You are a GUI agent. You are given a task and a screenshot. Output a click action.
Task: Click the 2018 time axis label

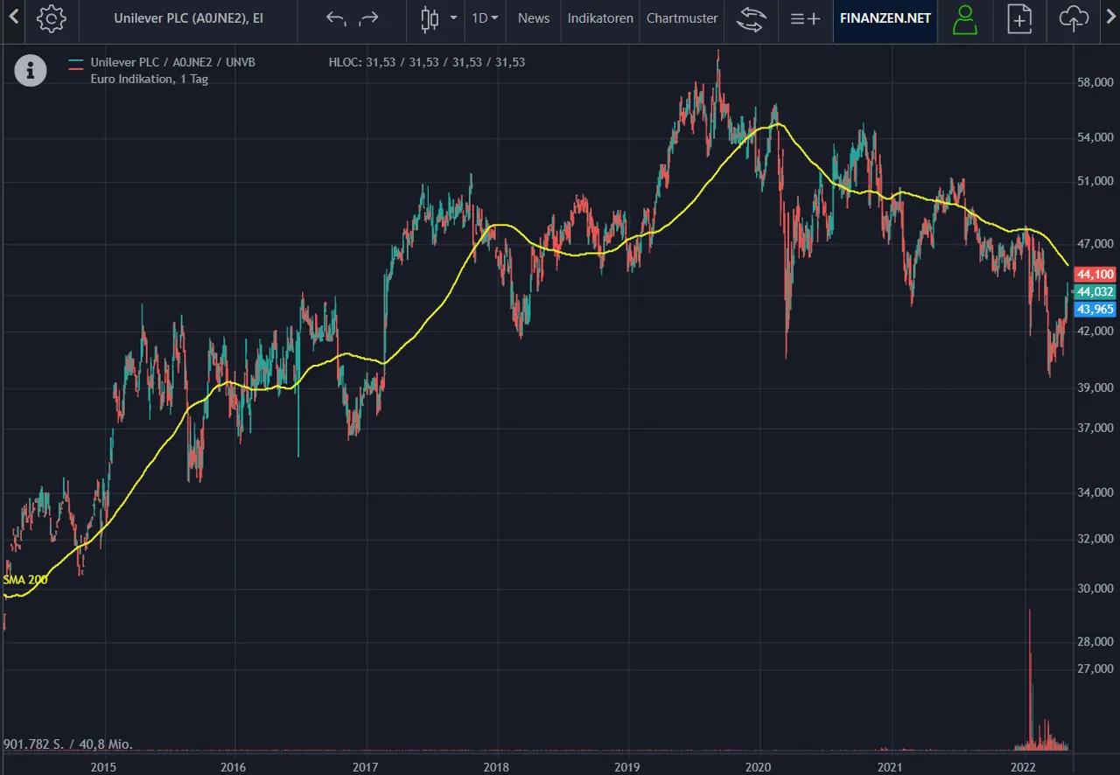pyautogui.click(x=496, y=767)
